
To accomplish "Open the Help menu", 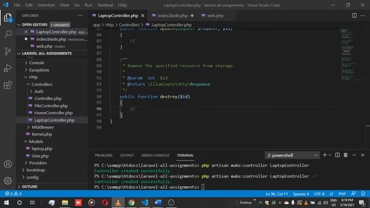I will coord(123,5).
